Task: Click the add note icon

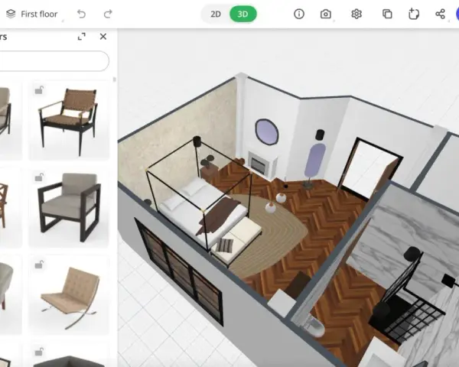Action: pos(413,14)
